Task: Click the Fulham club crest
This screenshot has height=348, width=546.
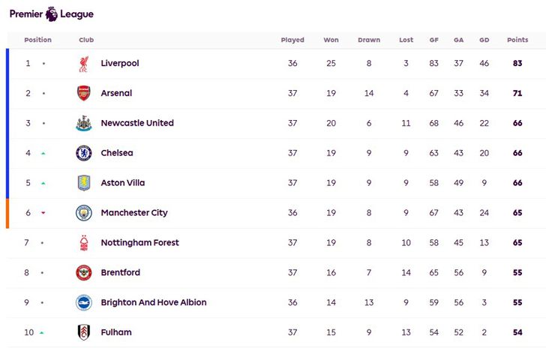Action: tap(83, 332)
